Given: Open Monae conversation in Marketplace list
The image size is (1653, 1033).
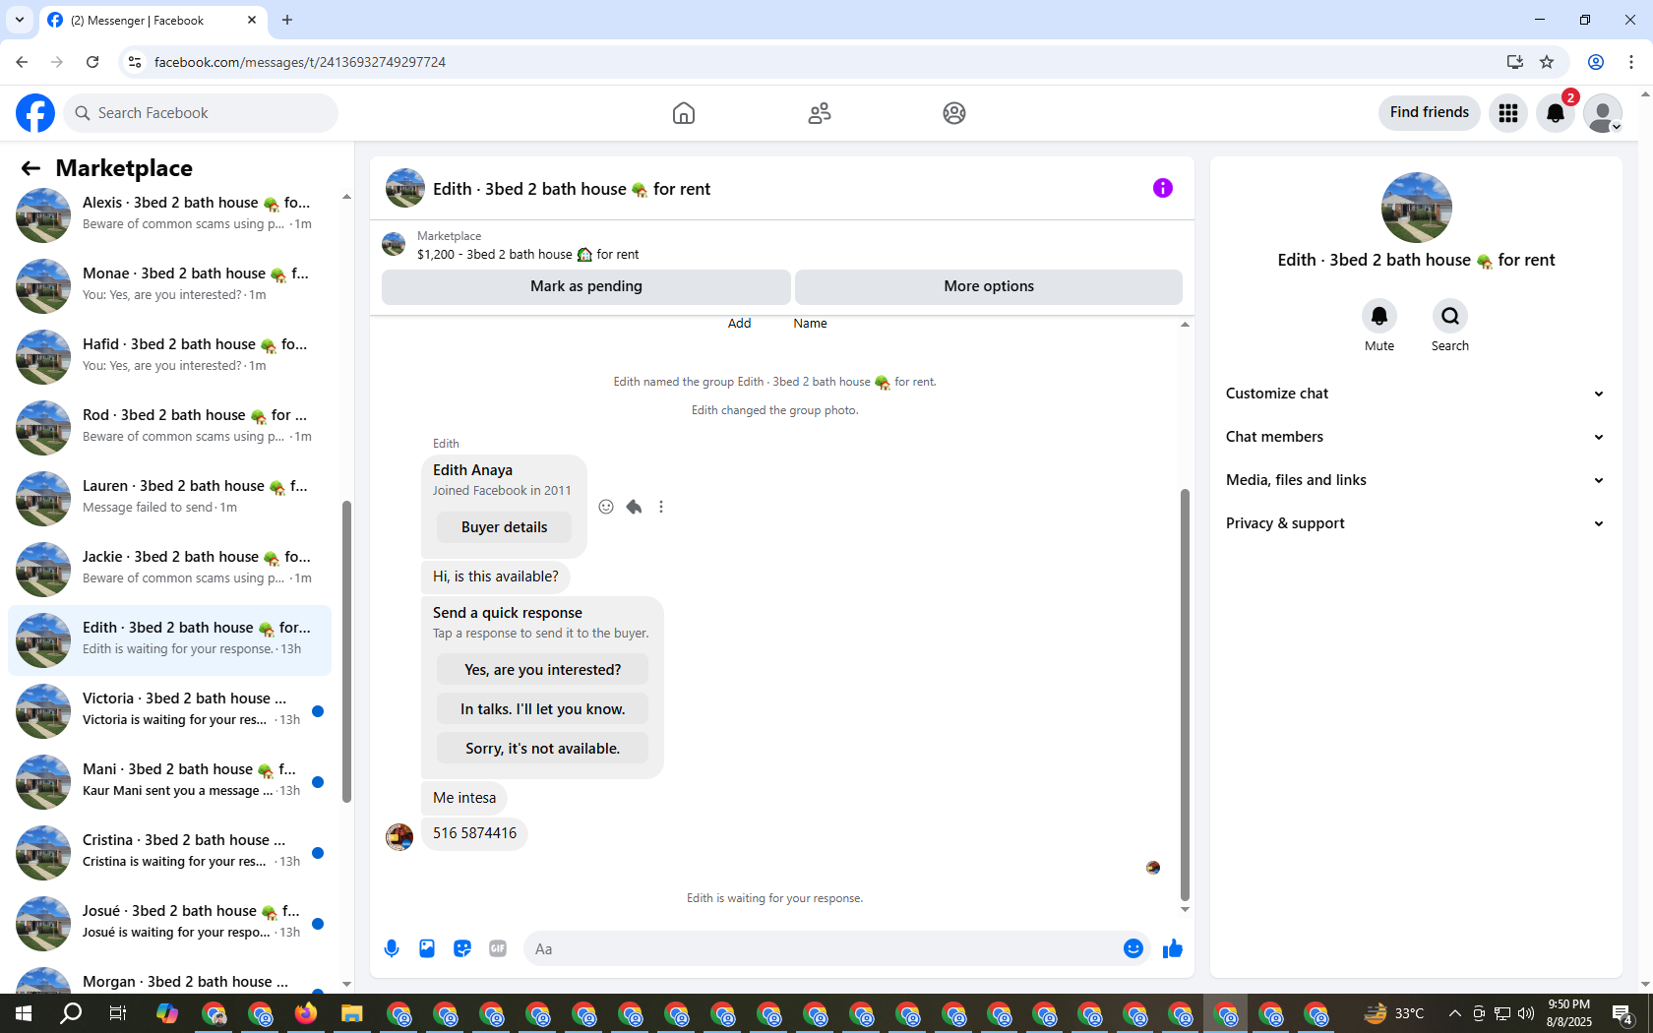Looking at the screenshot, I should pos(169,284).
